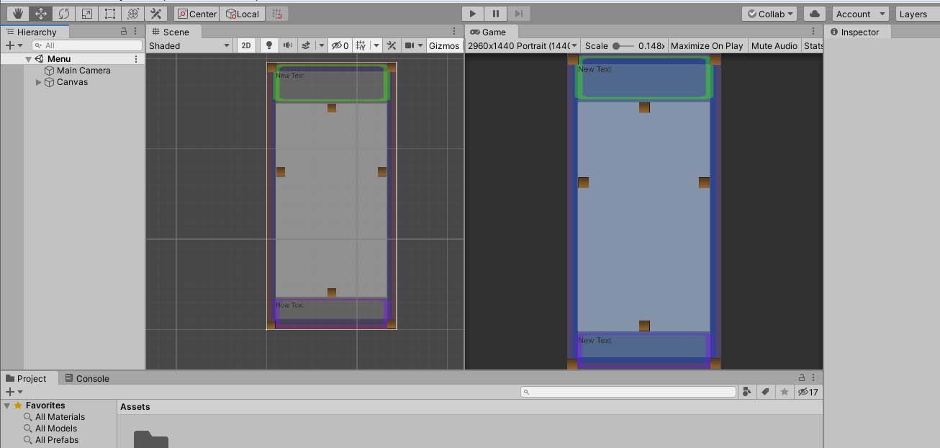The width and height of the screenshot is (940, 448).
Task: Toggle the Scene view grid
Action: (361, 45)
